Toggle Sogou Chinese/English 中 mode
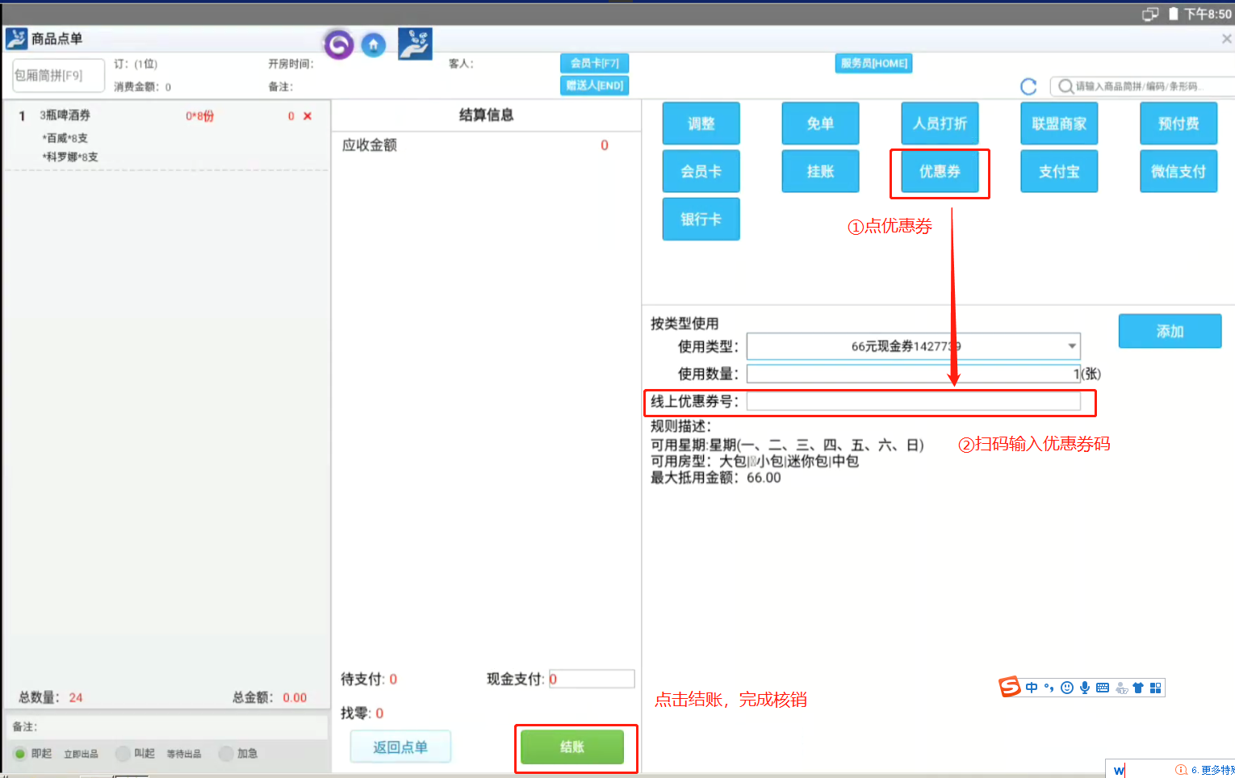This screenshot has height=778, width=1235. (x=1032, y=688)
